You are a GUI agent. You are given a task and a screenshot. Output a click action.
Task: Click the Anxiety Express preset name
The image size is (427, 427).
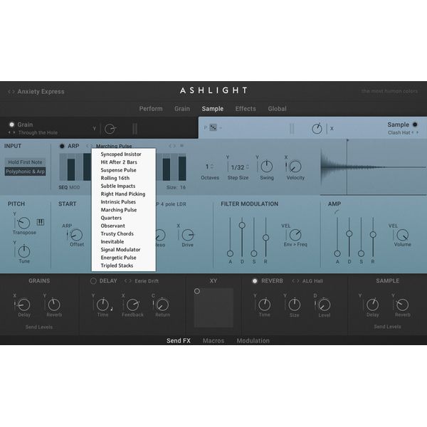[x=41, y=92]
